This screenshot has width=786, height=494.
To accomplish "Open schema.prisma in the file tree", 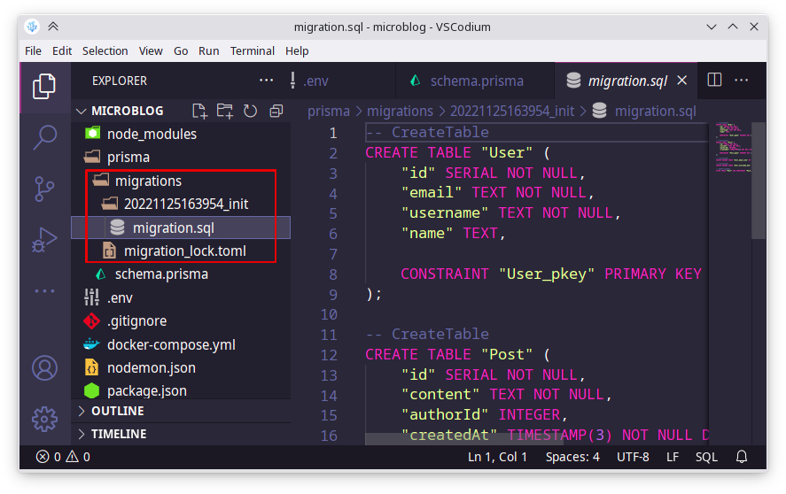I will (x=181, y=274).
